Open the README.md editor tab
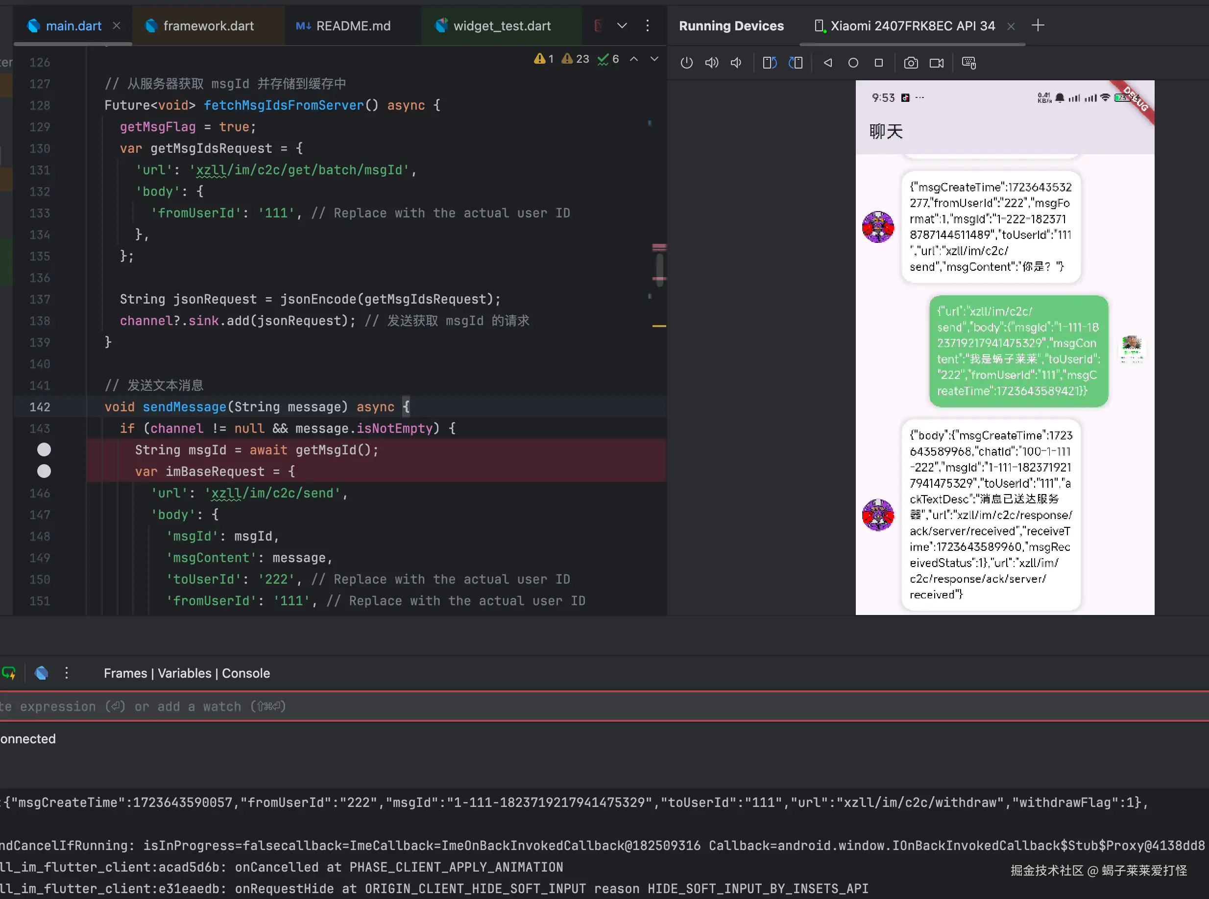The image size is (1209, 899). pos(353,25)
